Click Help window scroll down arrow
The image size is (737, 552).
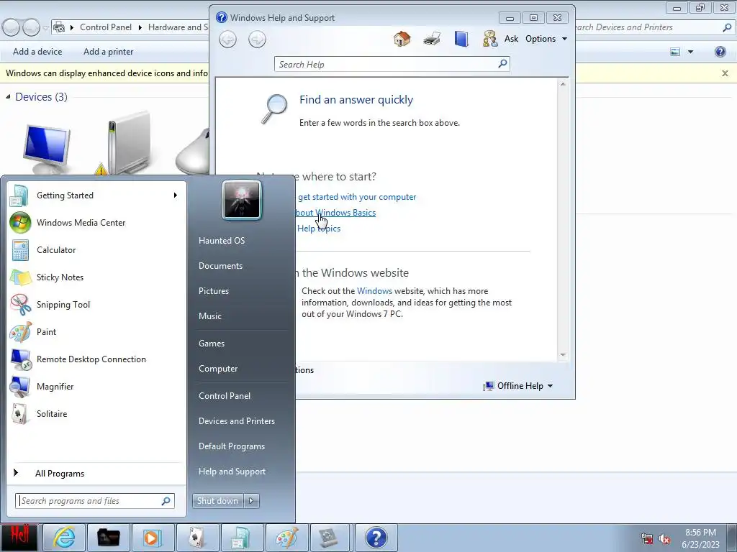[x=563, y=355]
